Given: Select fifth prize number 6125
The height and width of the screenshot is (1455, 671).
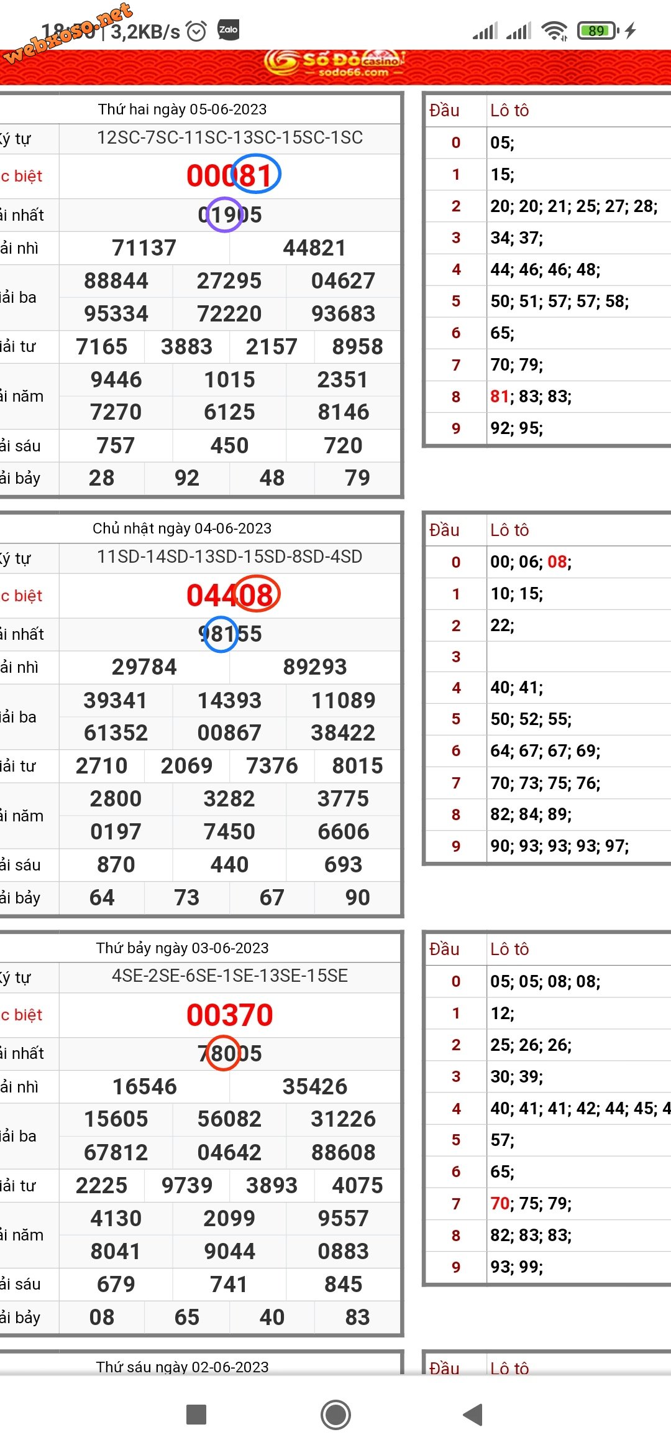Looking at the screenshot, I should click(229, 412).
